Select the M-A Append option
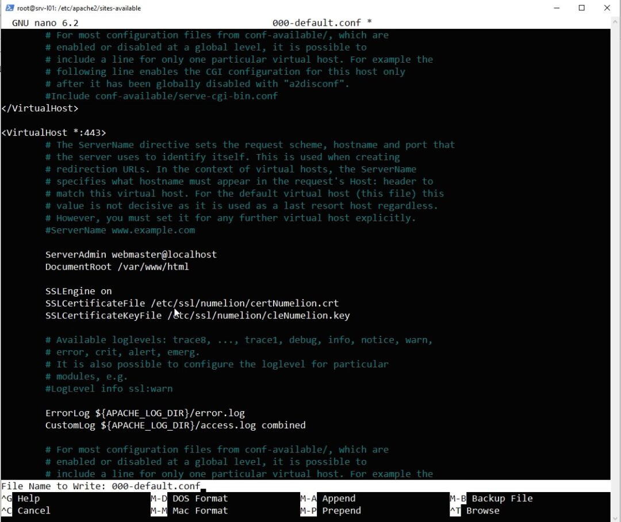This screenshot has height=522, width=621. click(x=328, y=498)
